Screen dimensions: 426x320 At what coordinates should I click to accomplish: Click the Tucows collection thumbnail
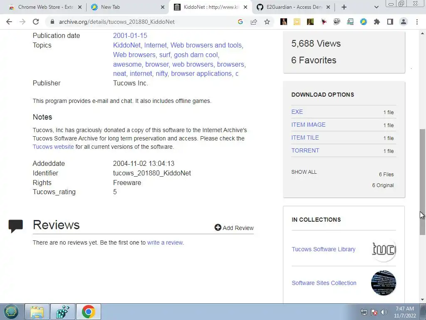384,249
